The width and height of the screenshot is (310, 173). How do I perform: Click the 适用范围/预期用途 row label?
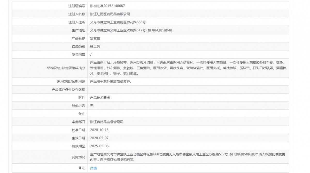pos(71,81)
